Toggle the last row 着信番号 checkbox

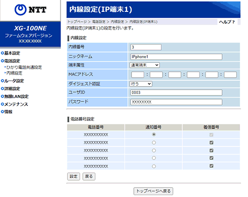(211, 166)
